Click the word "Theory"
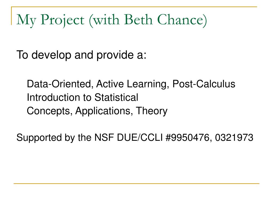 tap(152, 111)
